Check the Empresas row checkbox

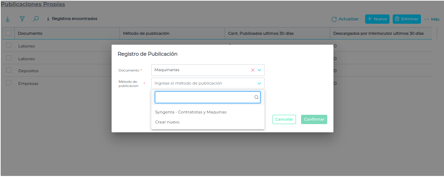tap(9, 83)
